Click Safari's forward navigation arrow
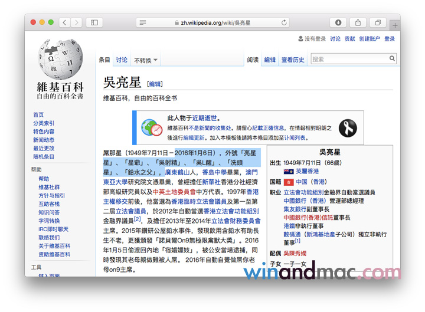This screenshot has height=312, width=425. point(77,22)
